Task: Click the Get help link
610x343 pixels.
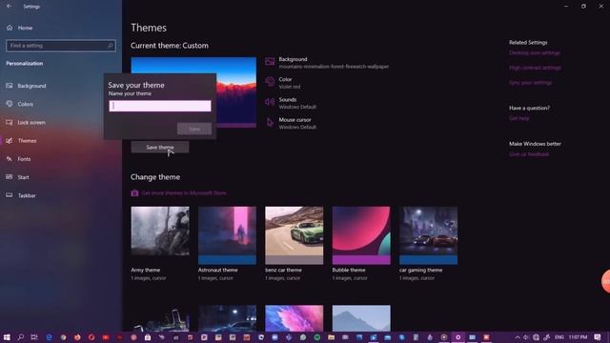Action: [518, 118]
